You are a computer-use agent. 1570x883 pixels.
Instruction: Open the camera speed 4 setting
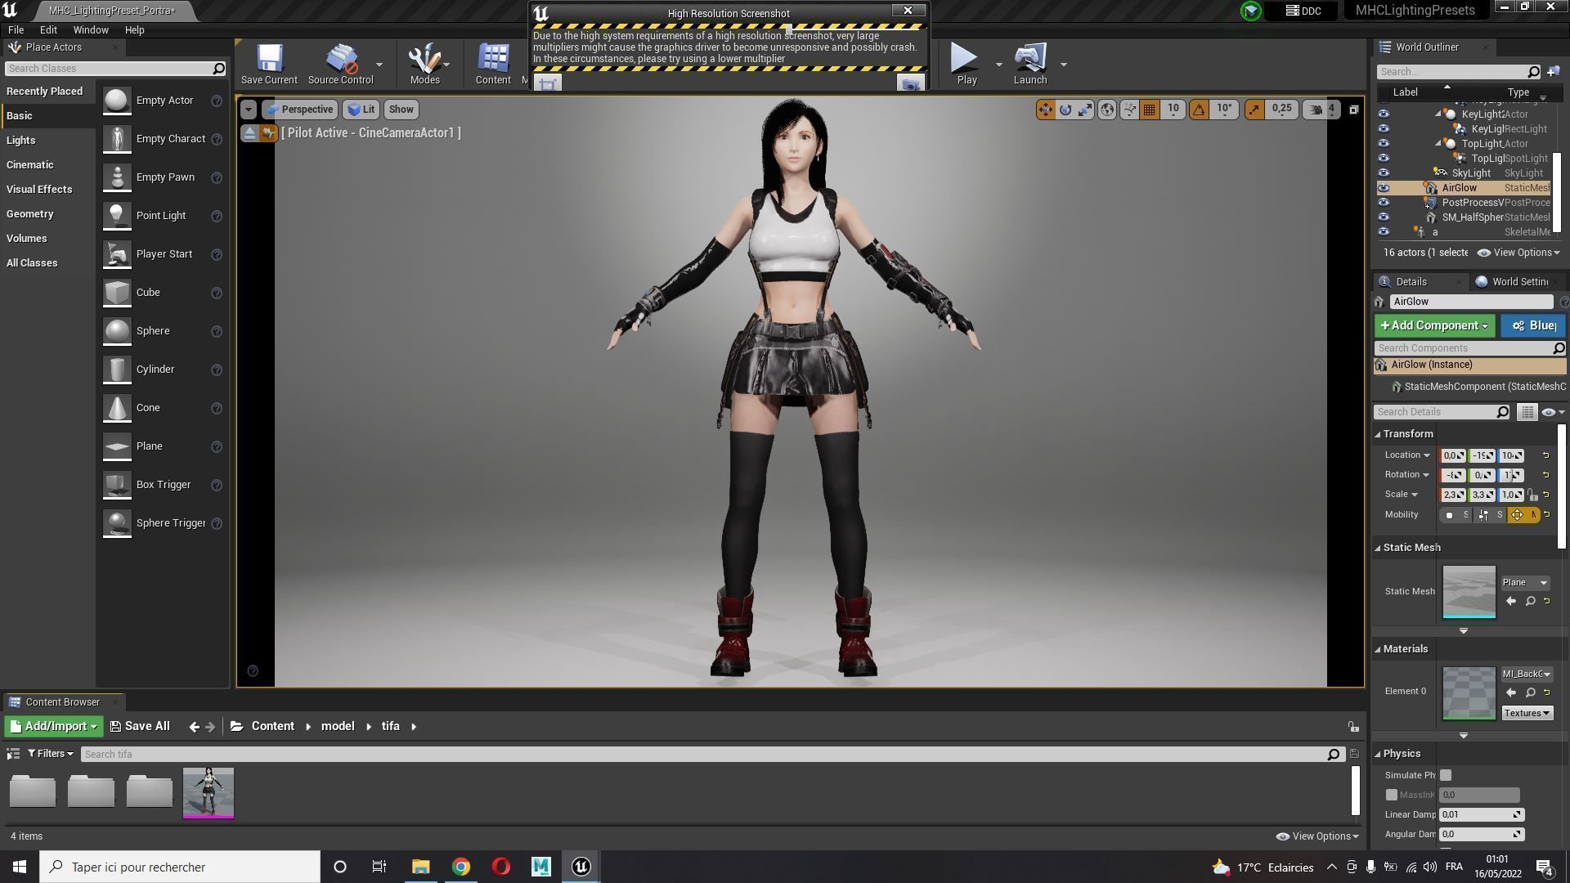click(1321, 110)
